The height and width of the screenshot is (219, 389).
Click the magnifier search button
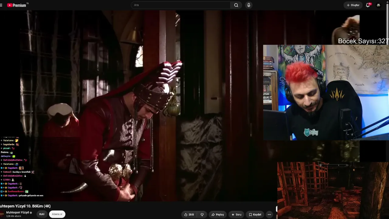tap(236, 5)
